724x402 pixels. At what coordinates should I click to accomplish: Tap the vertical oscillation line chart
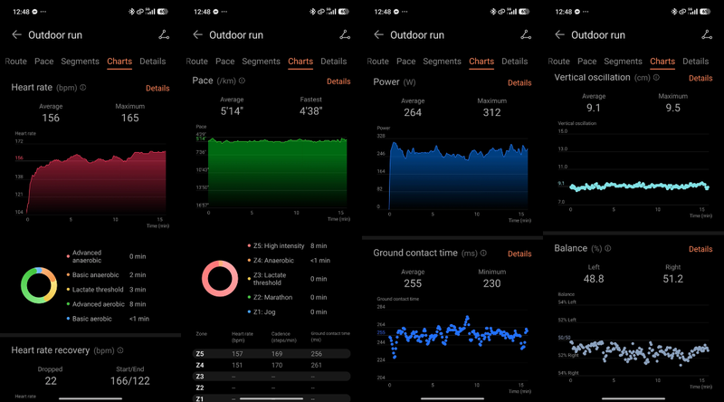pos(639,186)
